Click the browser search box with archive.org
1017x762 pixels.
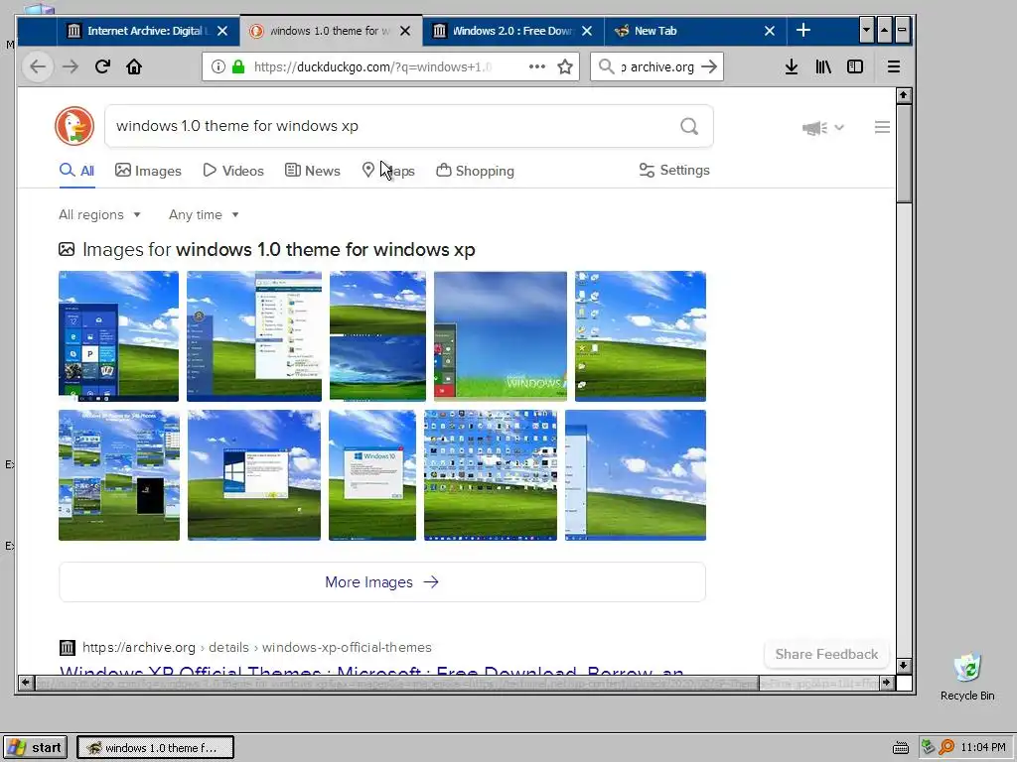coord(657,66)
